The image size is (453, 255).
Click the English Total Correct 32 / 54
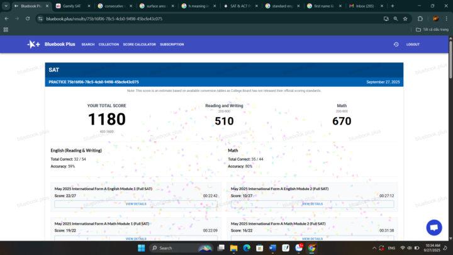[x=68, y=159]
